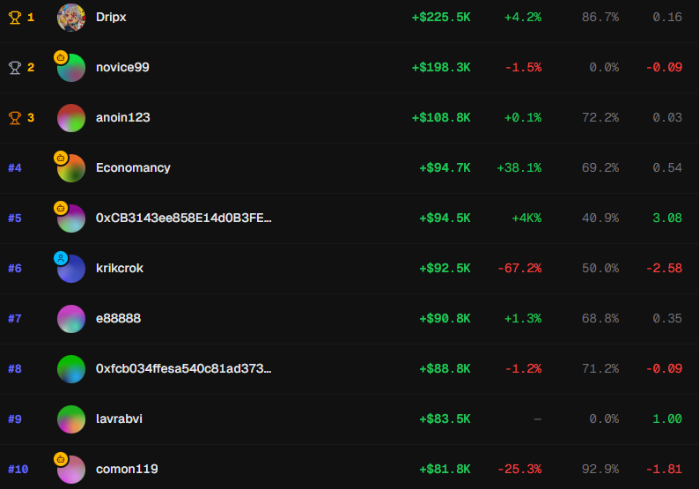
Task: Click the bot badge on novice99's avatar
Action: tap(61, 57)
